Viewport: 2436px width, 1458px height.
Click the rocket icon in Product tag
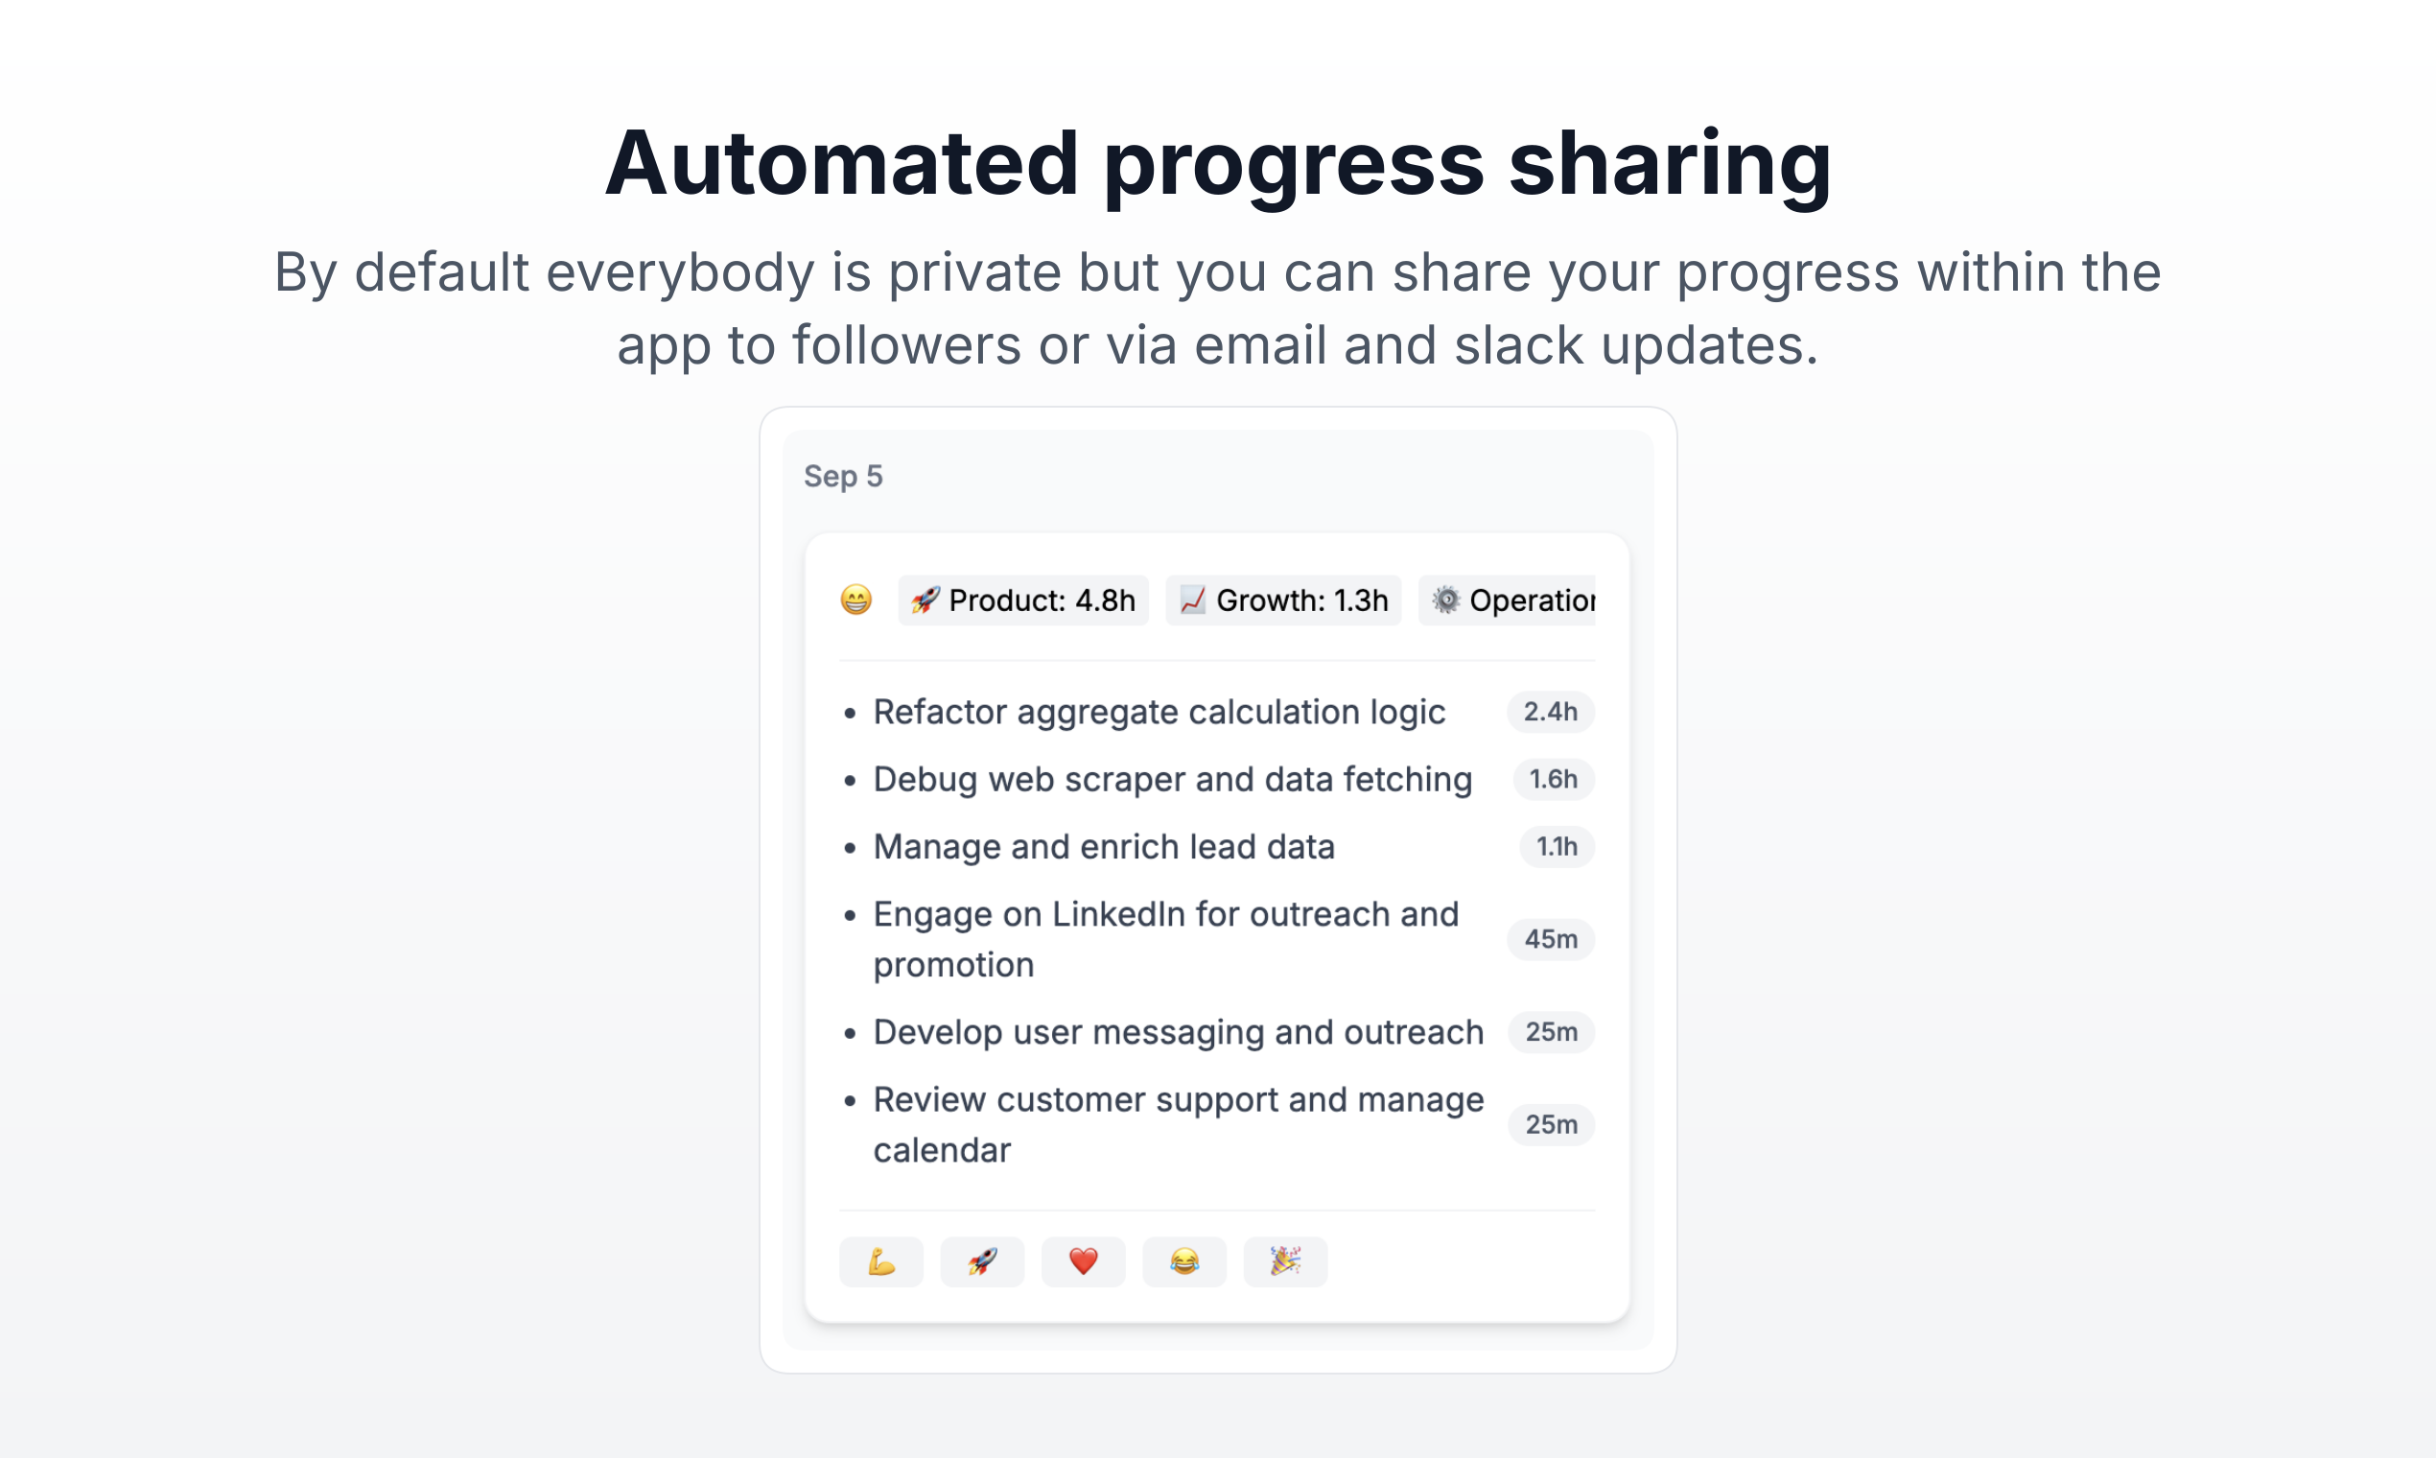click(x=925, y=600)
